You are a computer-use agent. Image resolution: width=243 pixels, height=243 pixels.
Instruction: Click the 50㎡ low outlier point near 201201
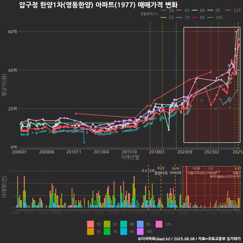[84, 143]
